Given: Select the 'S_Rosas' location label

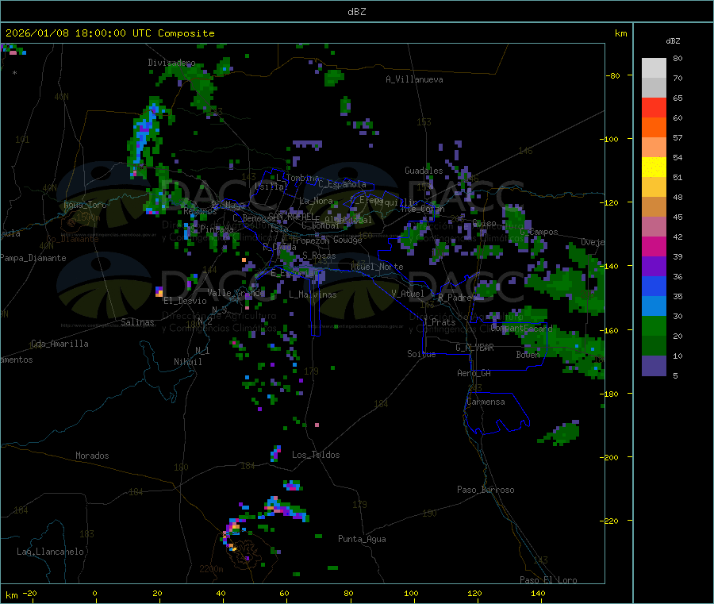Looking at the screenshot, I should pos(319,256).
